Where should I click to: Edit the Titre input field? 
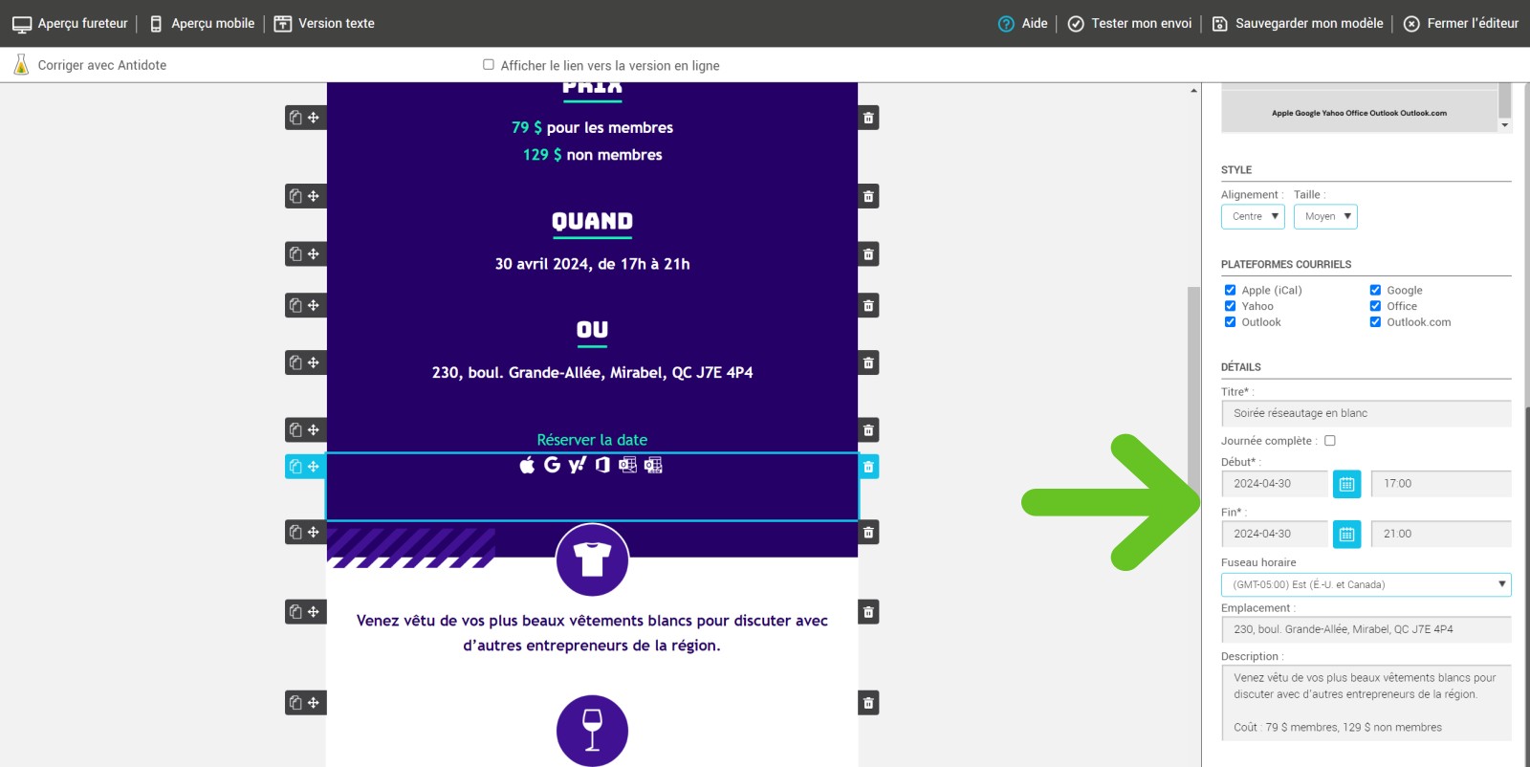1366,414
